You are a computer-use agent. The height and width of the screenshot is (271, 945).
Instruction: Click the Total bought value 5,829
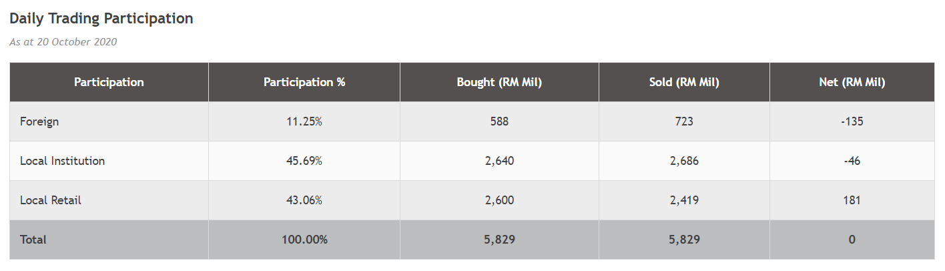(x=499, y=240)
